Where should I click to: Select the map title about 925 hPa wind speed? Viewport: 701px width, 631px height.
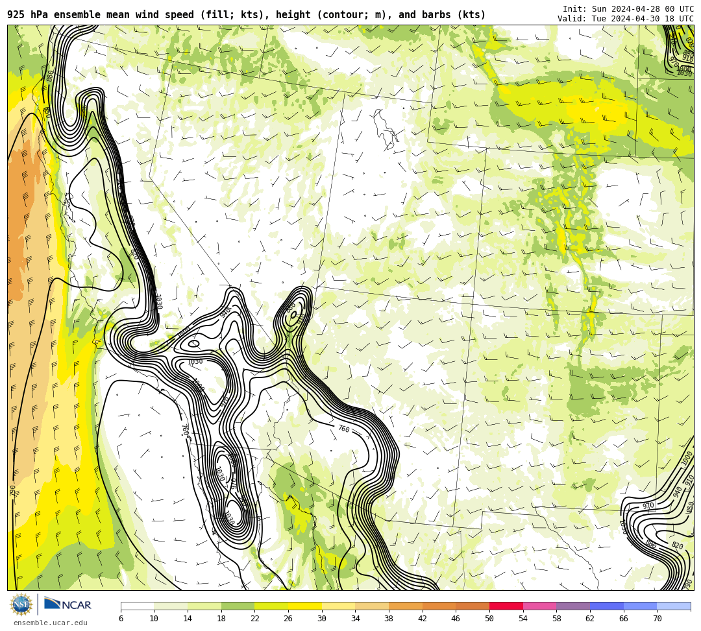(x=247, y=15)
